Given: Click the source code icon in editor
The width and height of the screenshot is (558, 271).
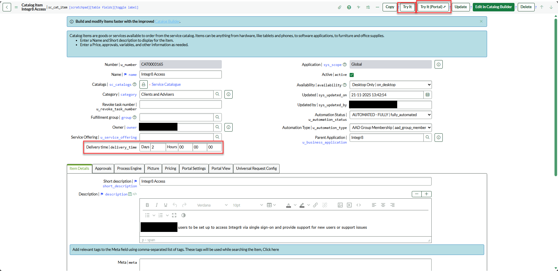Looking at the screenshot, I should click(359, 205).
